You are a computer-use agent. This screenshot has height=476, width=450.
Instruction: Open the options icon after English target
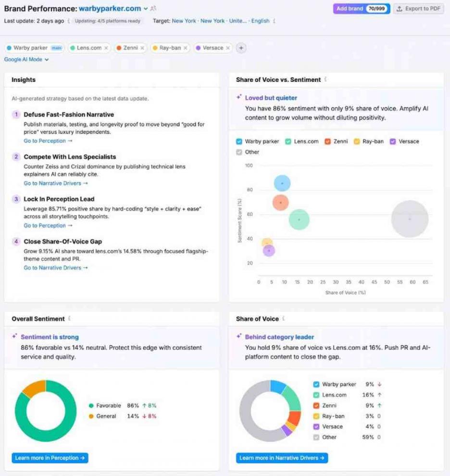pyautogui.click(x=274, y=21)
